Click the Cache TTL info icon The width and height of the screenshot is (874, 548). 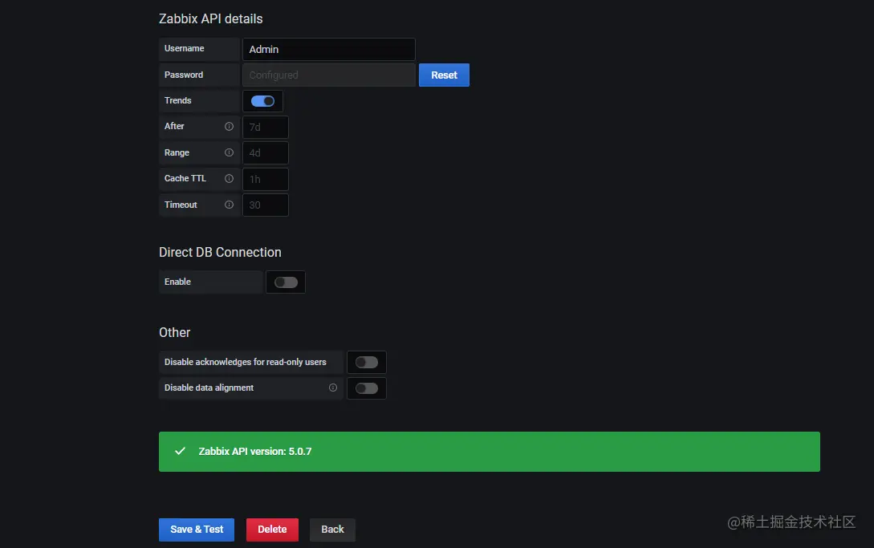pyautogui.click(x=229, y=178)
